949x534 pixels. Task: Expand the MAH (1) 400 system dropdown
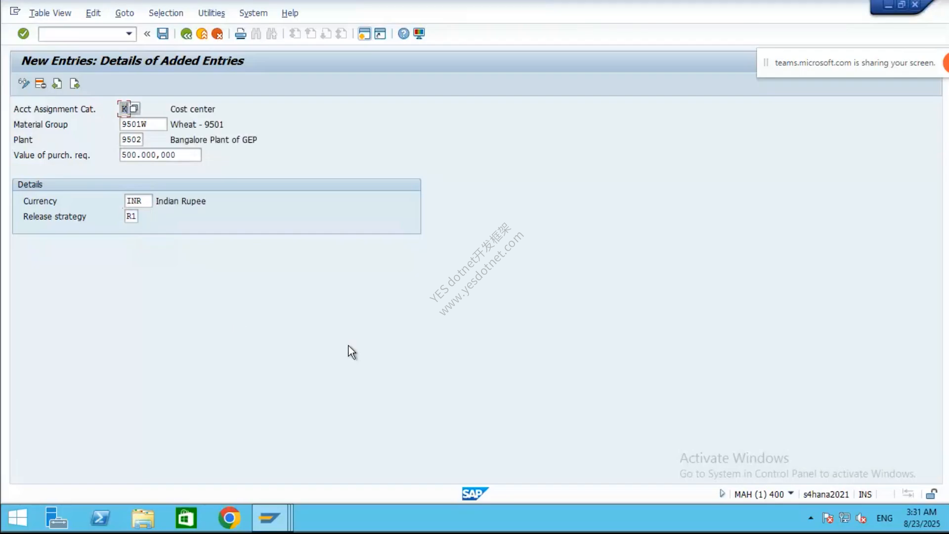coord(791,493)
